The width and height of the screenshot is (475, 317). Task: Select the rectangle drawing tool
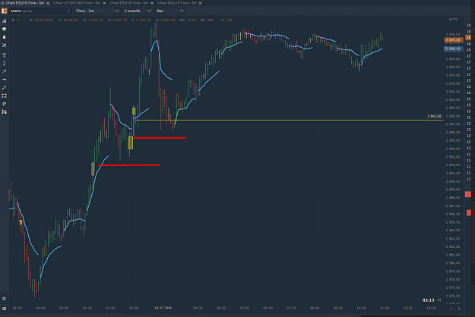(x=5, y=96)
